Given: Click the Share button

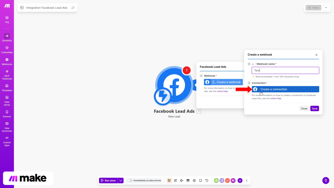Looking at the screenshot, I should point(313,8).
